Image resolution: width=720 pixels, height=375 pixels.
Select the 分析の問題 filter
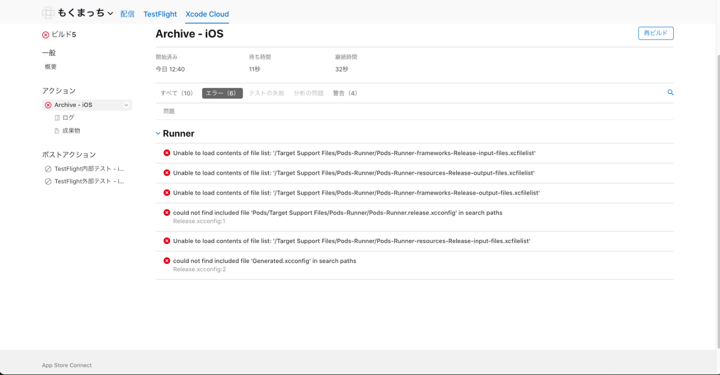point(309,93)
